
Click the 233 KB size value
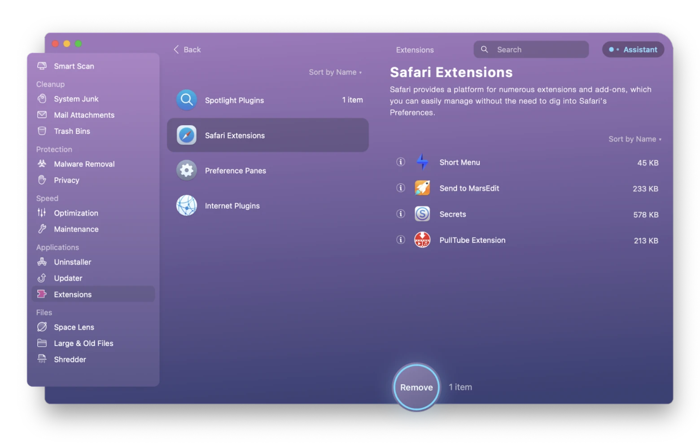[x=645, y=189]
